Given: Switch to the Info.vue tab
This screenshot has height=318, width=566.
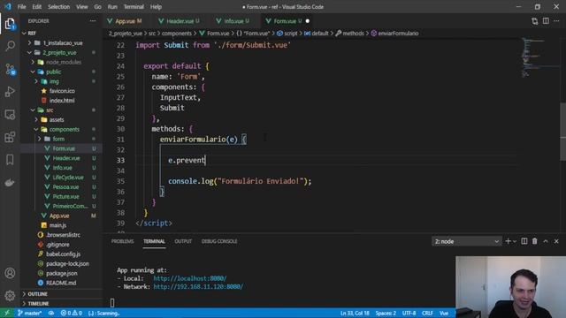Looking at the screenshot, I should 233,21.
